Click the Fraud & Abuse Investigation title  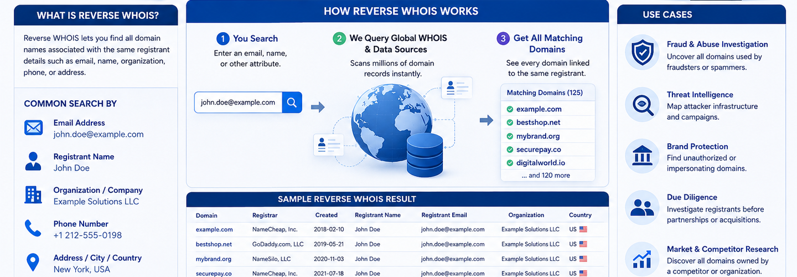[717, 44]
